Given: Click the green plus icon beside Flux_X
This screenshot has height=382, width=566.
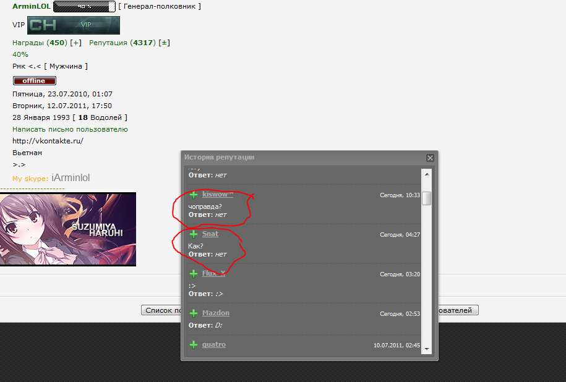Looking at the screenshot, I should (x=194, y=274).
